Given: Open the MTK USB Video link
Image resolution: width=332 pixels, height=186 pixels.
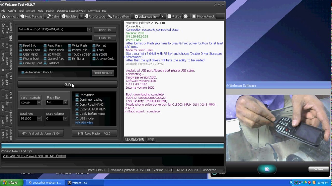Looking at the screenshot, I should click(x=84, y=123).
